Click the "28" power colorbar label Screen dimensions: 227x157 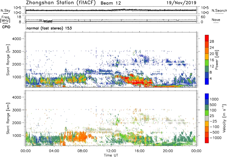click(x=212, y=41)
